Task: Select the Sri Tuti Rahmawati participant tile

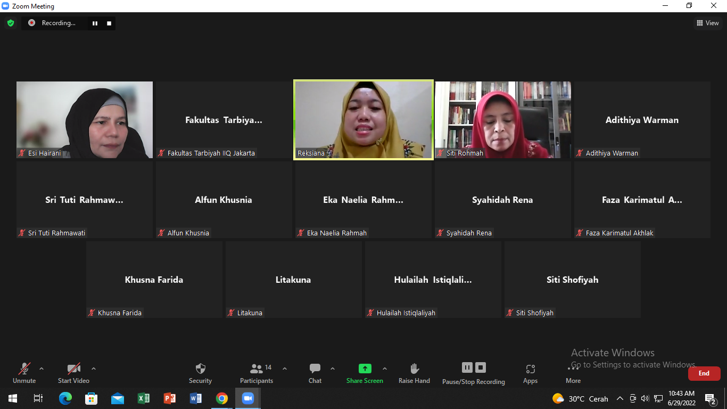Action: [85, 200]
